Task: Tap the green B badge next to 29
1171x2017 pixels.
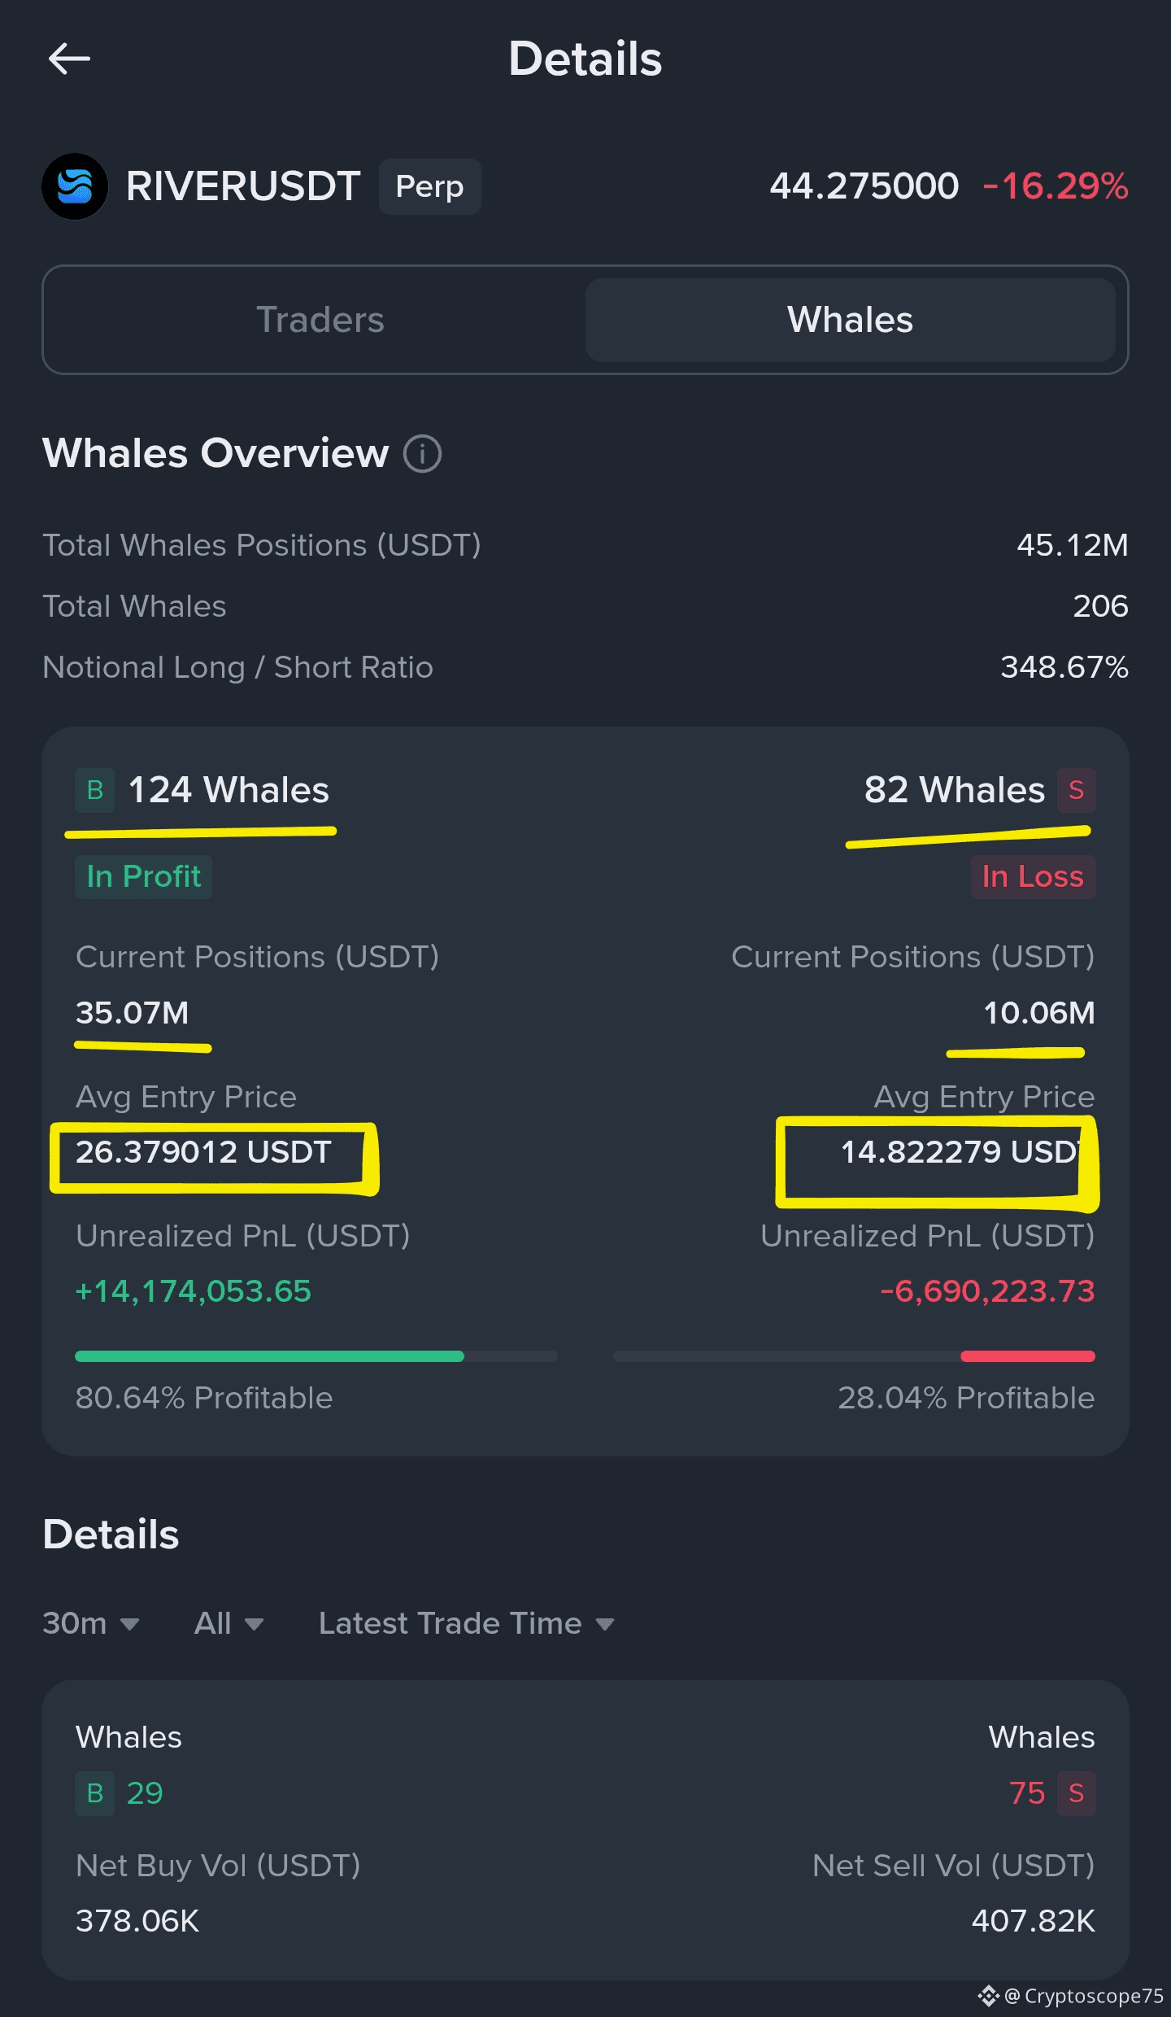Action: (95, 1793)
